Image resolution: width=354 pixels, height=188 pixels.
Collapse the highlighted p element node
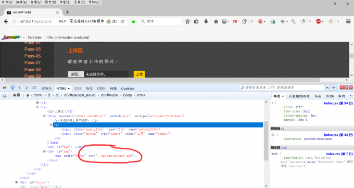51,124
